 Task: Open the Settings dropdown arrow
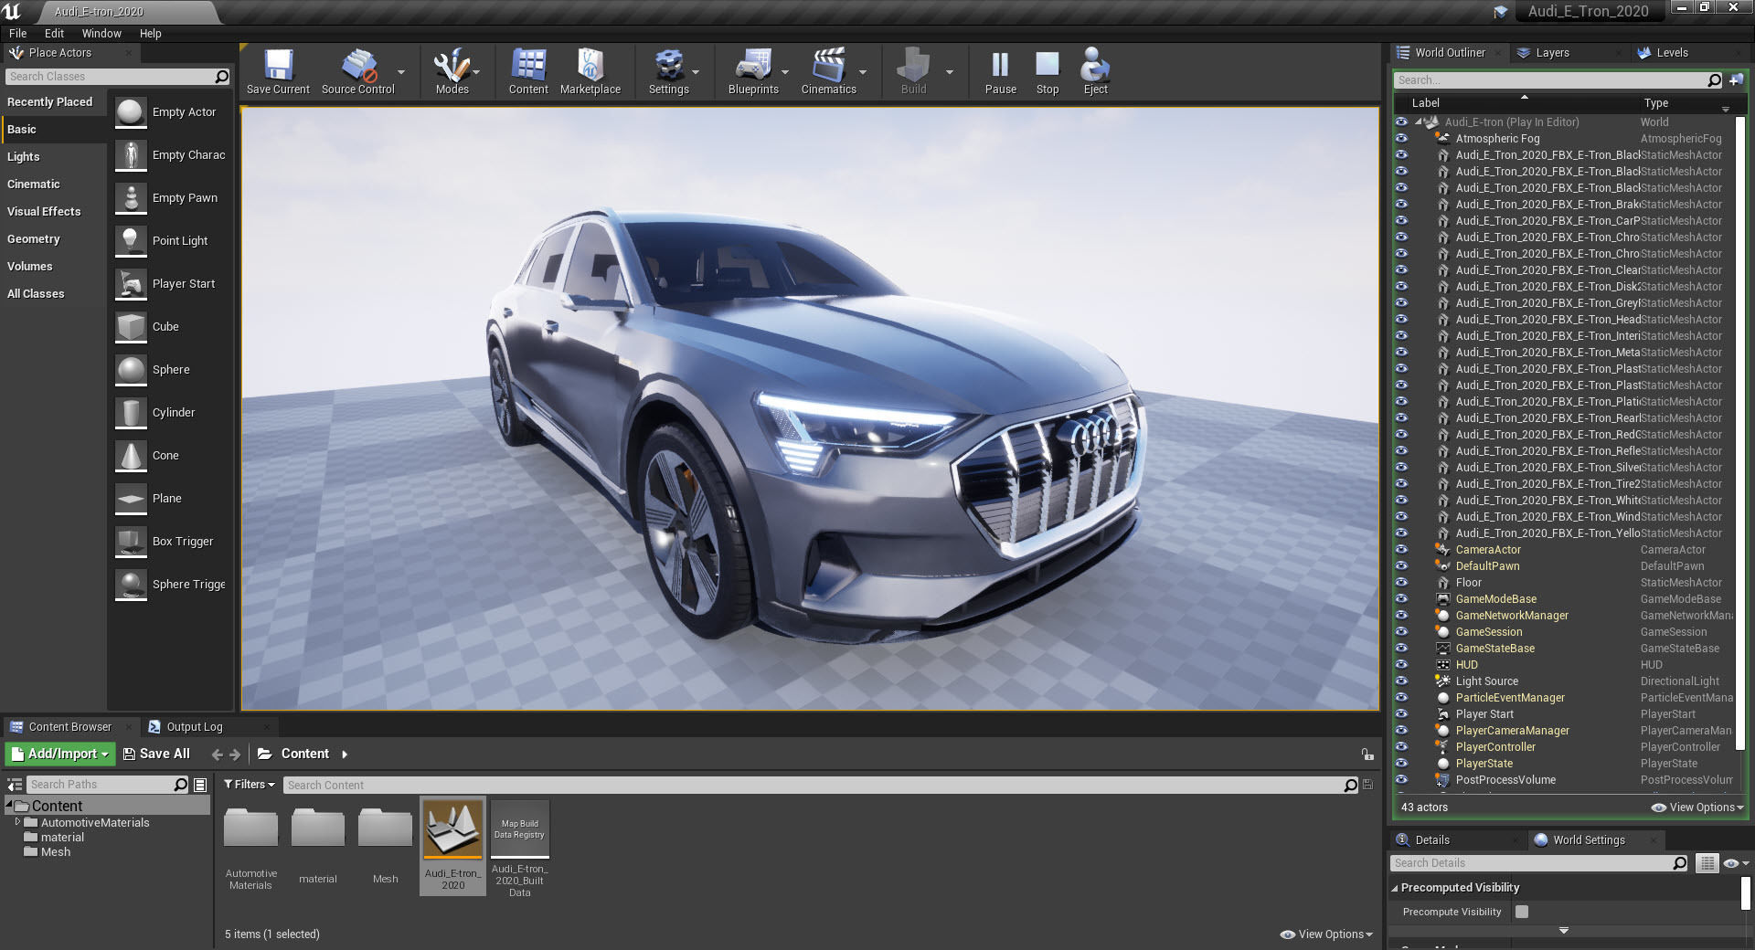coord(696,71)
